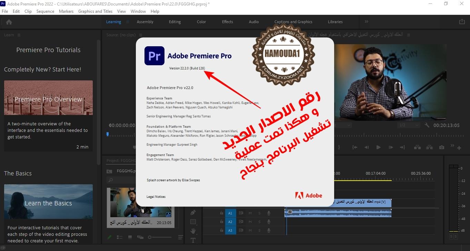This screenshot has height=251, width=470.
Task: Open Graphics and Titles menu
Action: coord(95,11)
